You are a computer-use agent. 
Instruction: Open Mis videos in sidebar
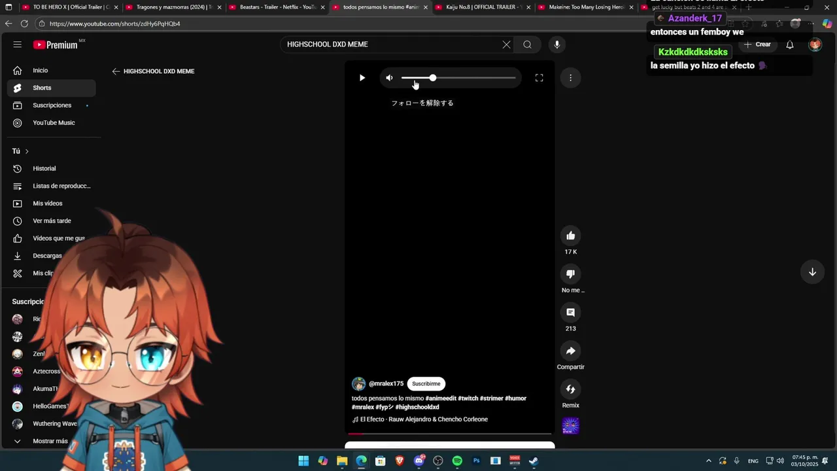point(52,203)
